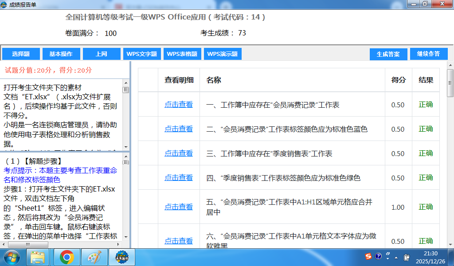
Task: Click the 名称 column header
Action: pyautogui.click(x=293, y=80)
